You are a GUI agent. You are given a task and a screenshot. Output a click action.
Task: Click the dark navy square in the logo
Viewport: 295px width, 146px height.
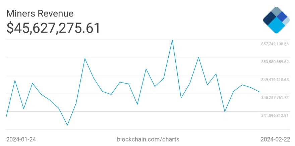click(270, 18)
